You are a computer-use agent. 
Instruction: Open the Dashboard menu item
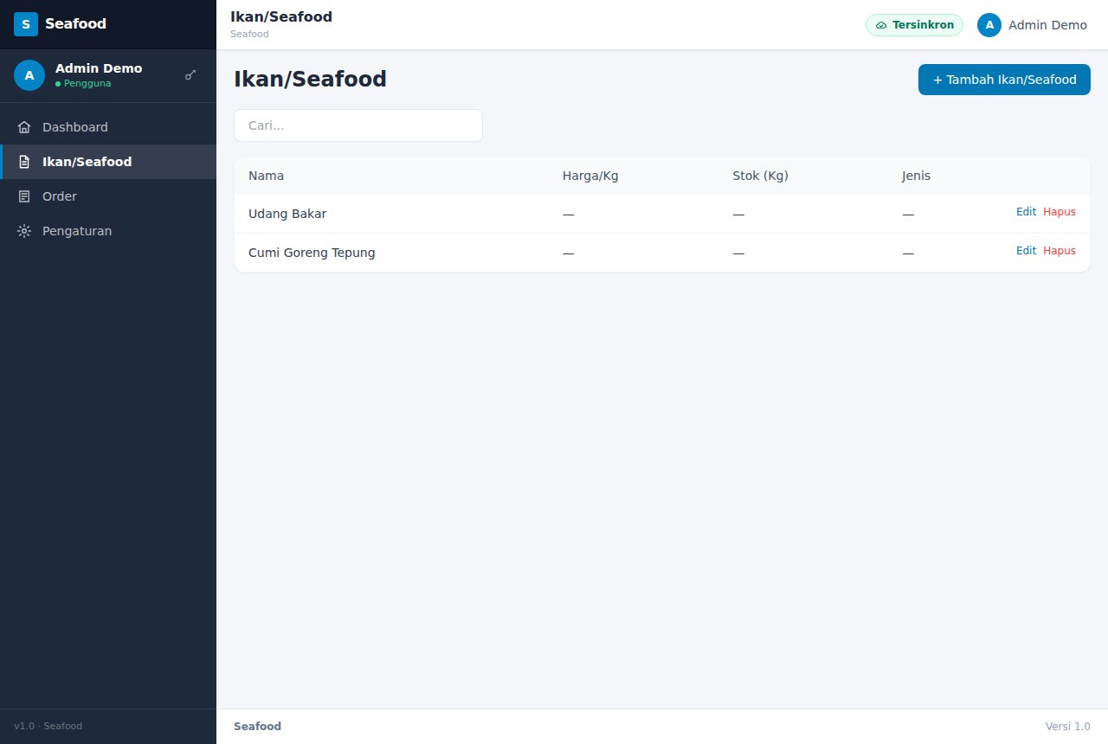click(x=108, y=127)
